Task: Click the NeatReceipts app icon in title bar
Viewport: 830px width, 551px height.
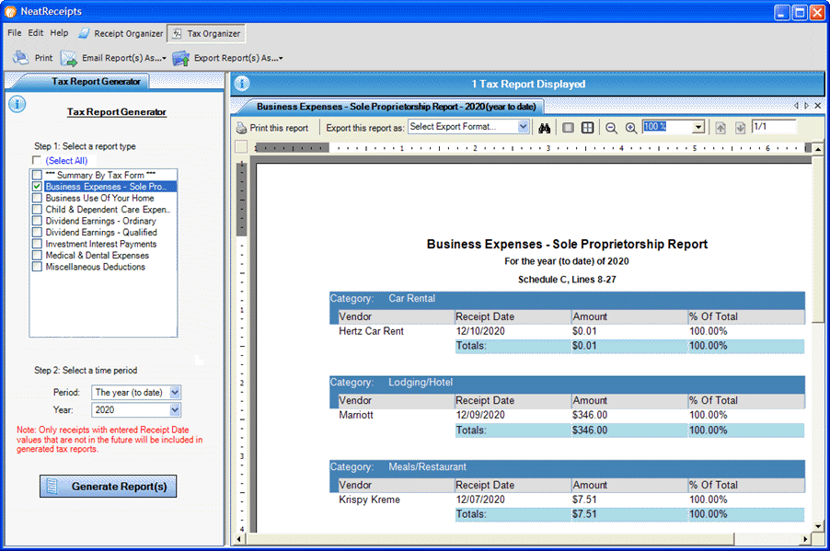Action: (11, 11)
